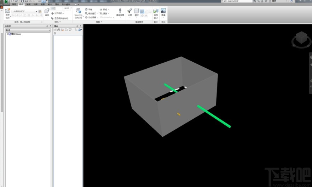Open the saved viewpoints combo box
The image size is (312, 187).
click(24, 11)
